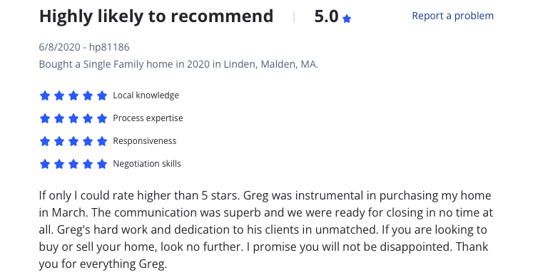The image size is (533, 275).
Task: Click the review paragraph about Greg
Action: pyautogui.click(x=266, y=229)
